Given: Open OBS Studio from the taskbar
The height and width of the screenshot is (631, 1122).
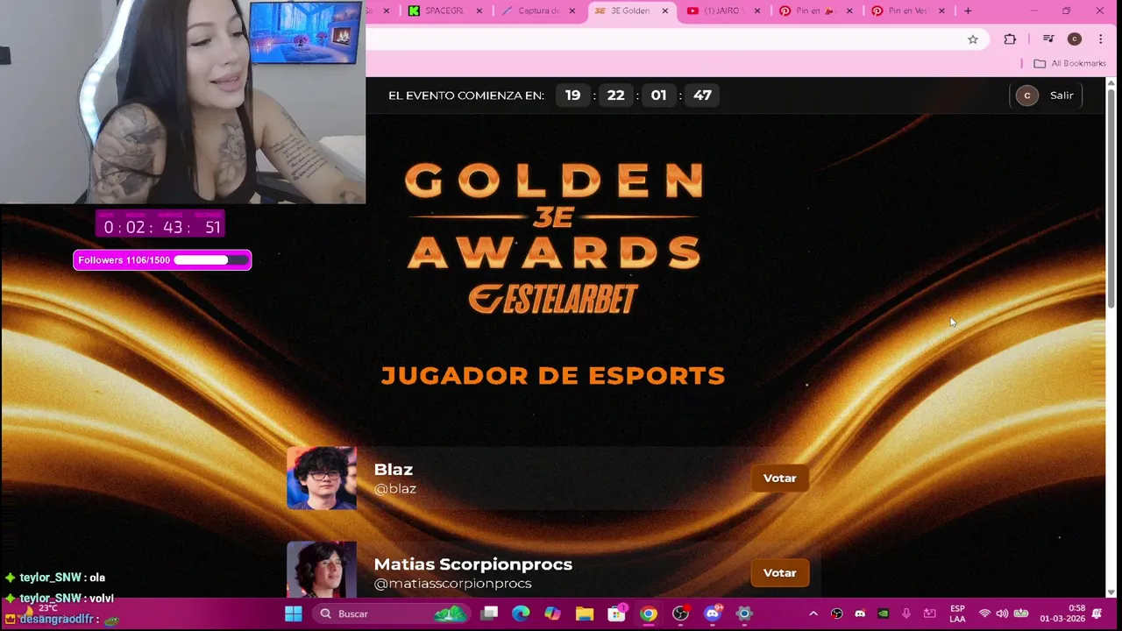Looking at the screenshot, I should tap(680, 613).
